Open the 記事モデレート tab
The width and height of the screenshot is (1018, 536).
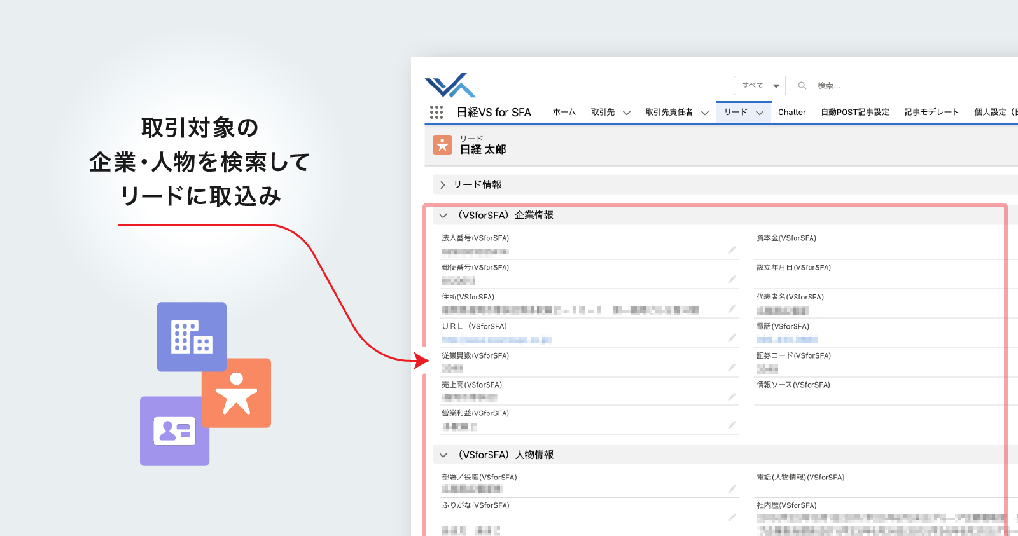(x=931, y=112)
